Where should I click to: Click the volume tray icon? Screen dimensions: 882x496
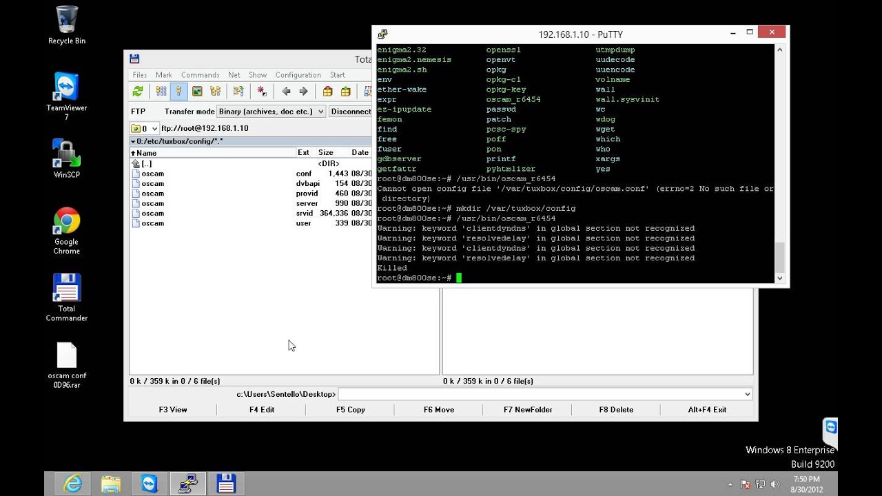[775, 484]
